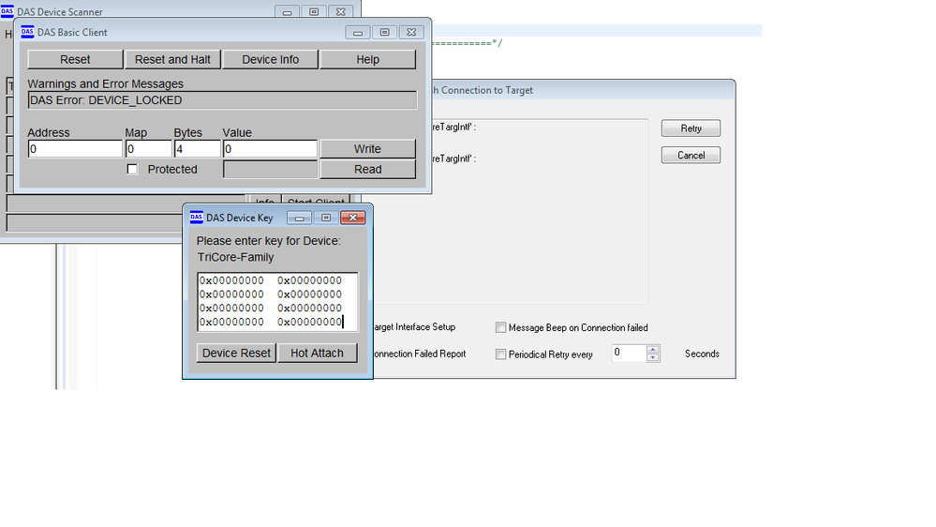Close the DAS Basic Client window
The width and height of the screenshot is (936, 527).
pos(411,32)
